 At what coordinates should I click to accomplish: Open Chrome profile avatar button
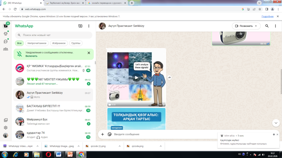click(x=273, y=9)
